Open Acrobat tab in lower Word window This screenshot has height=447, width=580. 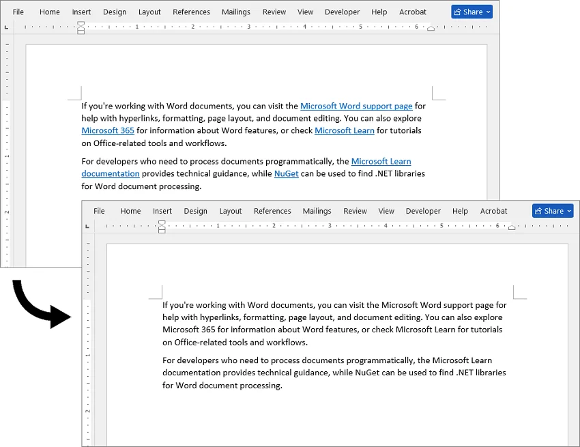pos(494,211)
